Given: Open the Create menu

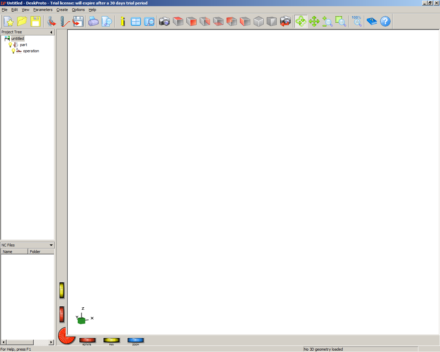Looking at the screenshot, I should pyautogui.click(x=62, y=10).
